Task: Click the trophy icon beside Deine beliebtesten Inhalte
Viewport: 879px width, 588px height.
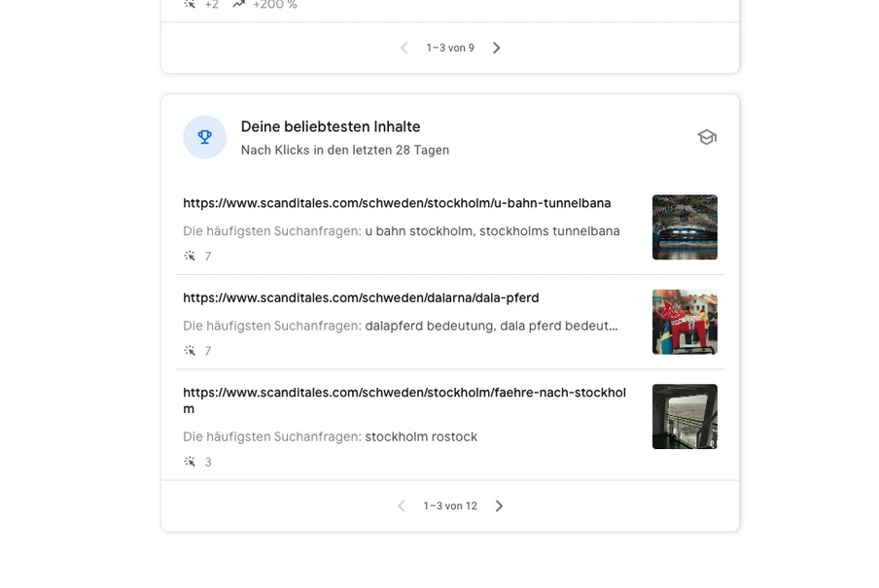Action: coord(204,137)
